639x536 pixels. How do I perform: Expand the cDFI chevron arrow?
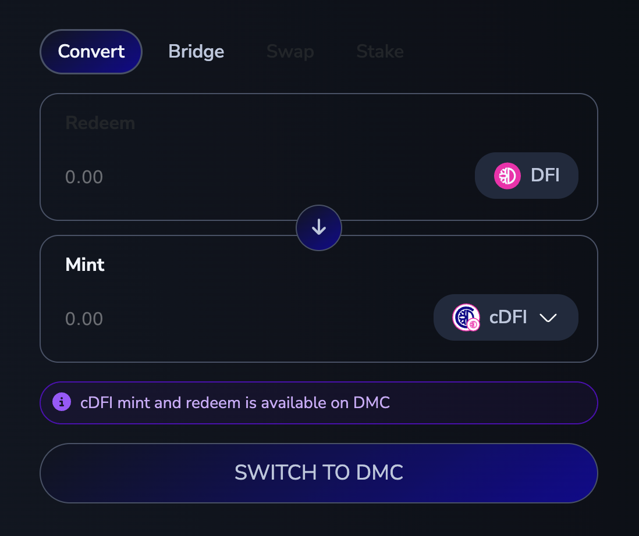[x=548, y=317]
